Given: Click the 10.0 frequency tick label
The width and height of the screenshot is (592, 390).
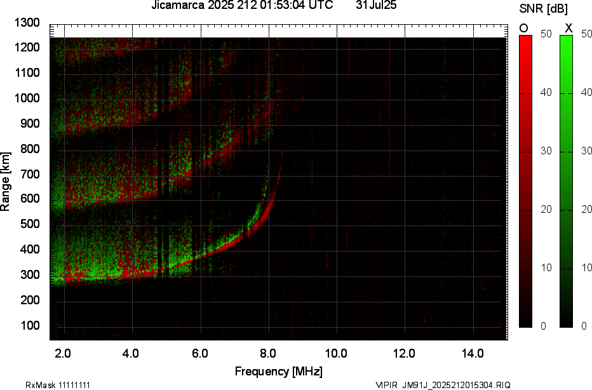Looking at the screenshot, I should [x=337, y=353].
